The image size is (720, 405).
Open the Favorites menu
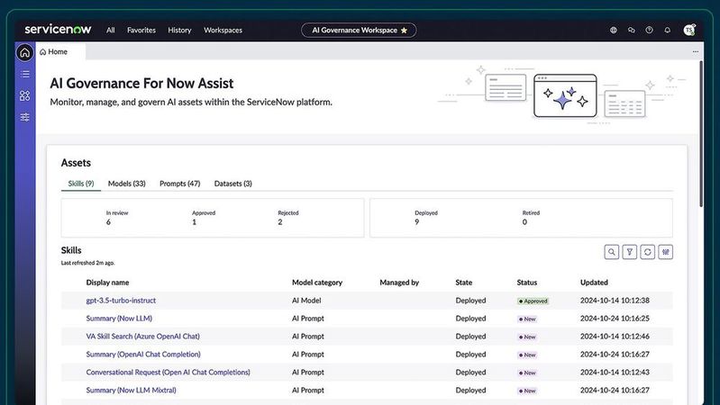141,31
